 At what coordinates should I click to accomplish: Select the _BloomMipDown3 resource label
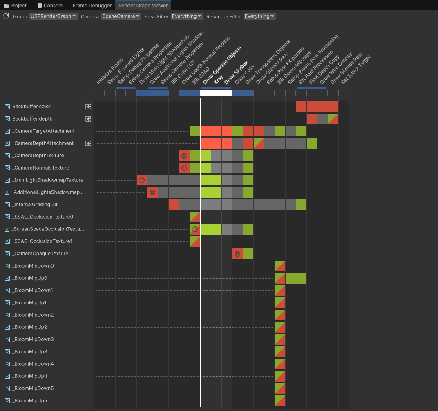34,340
